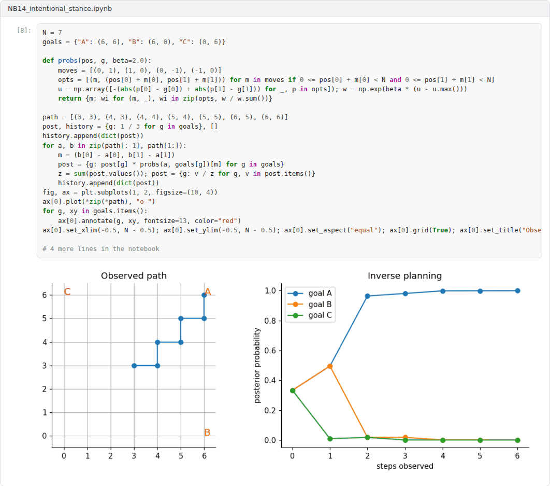Click the ax[0].annotate line

click(150, 220)
